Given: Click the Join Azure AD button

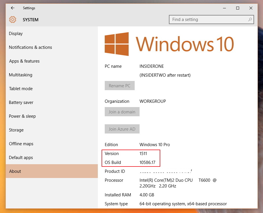Looking at the screenshot, I should pyautogui.click(x=122, y=129).
